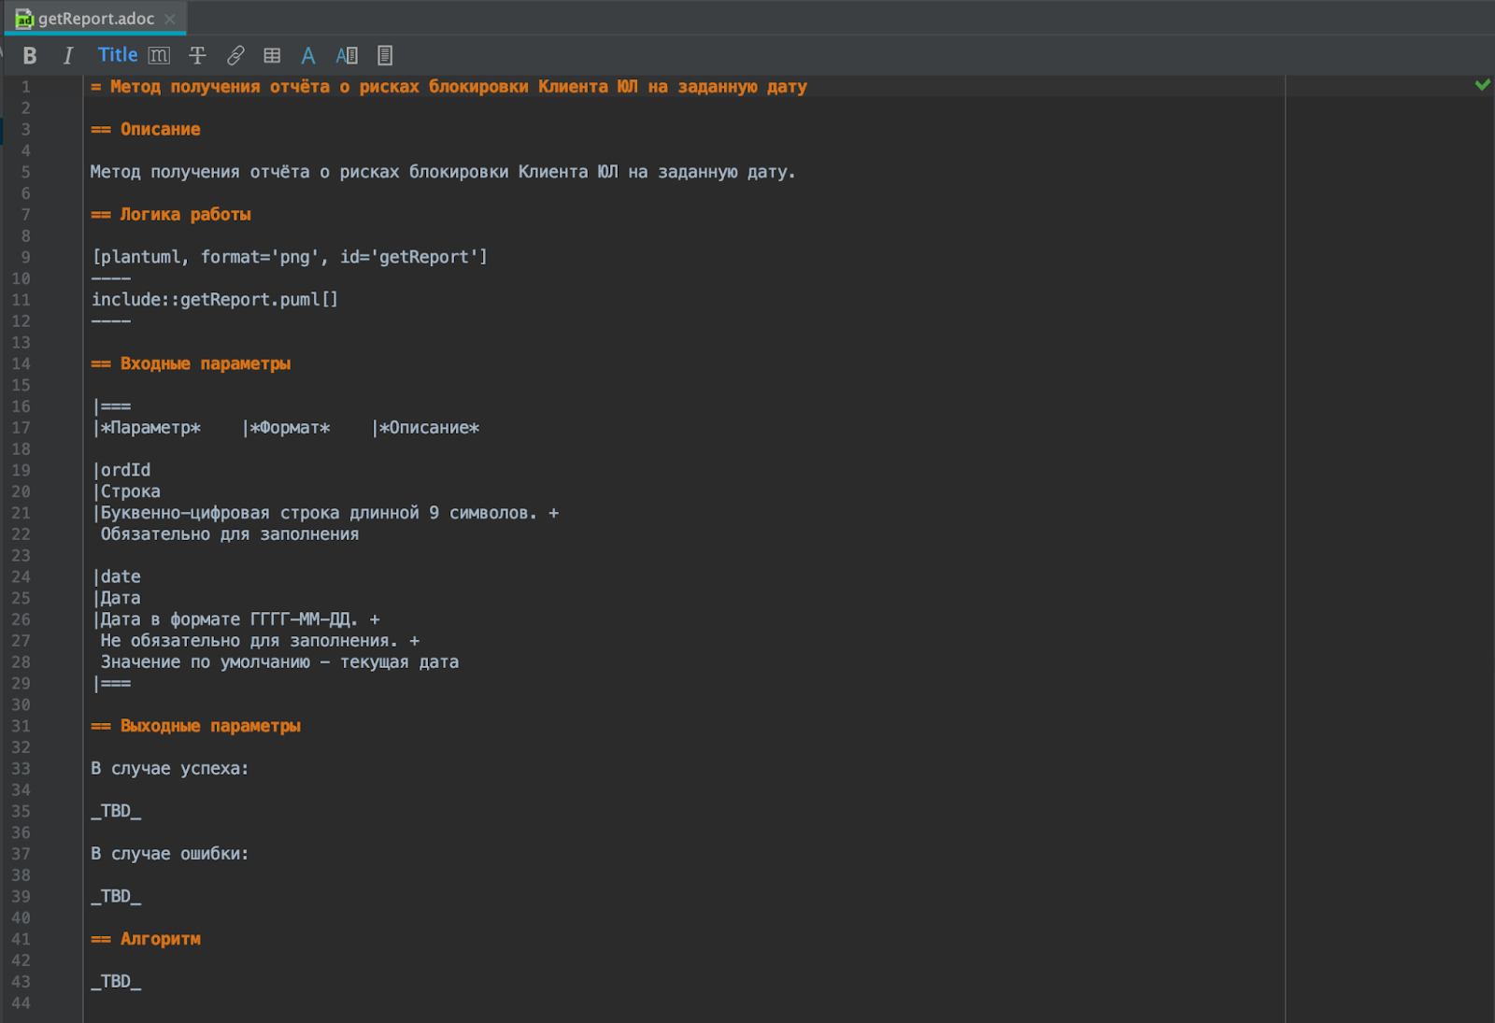The width and height of the screenshot is (1495, 1023).
Task: Click the paragraph 'Метод получения отчёта' on line 5
Action: point(443,172)
